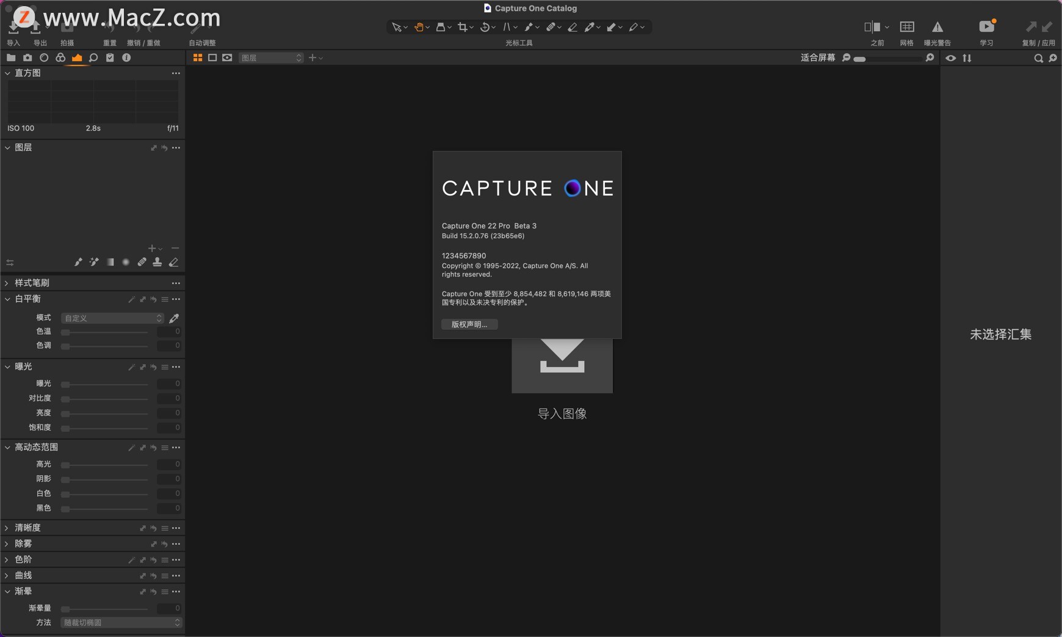Open Exposure panel presets list icon
Viewport: 1062px width, 637px height.
pos(165,367)
